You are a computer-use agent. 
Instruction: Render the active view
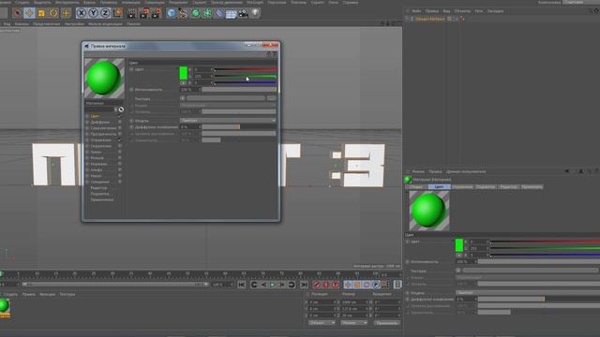[x=131, y=13]
